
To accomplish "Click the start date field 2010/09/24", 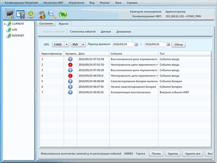I will coord(123,44).
